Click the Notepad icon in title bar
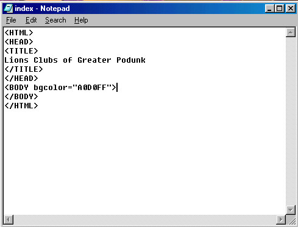This screenshot has width=298, height=227. (x=9, y=9)
